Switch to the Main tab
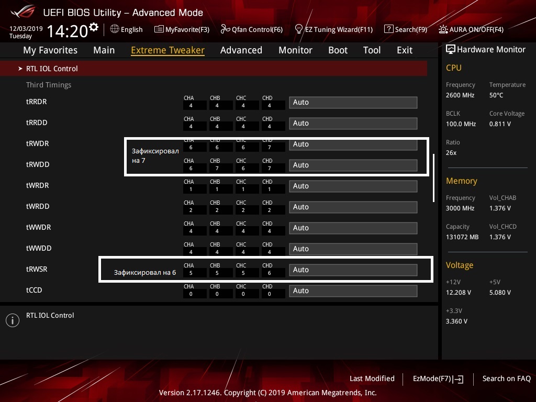Viewport: 536px width, 402px height. (104, 50)
